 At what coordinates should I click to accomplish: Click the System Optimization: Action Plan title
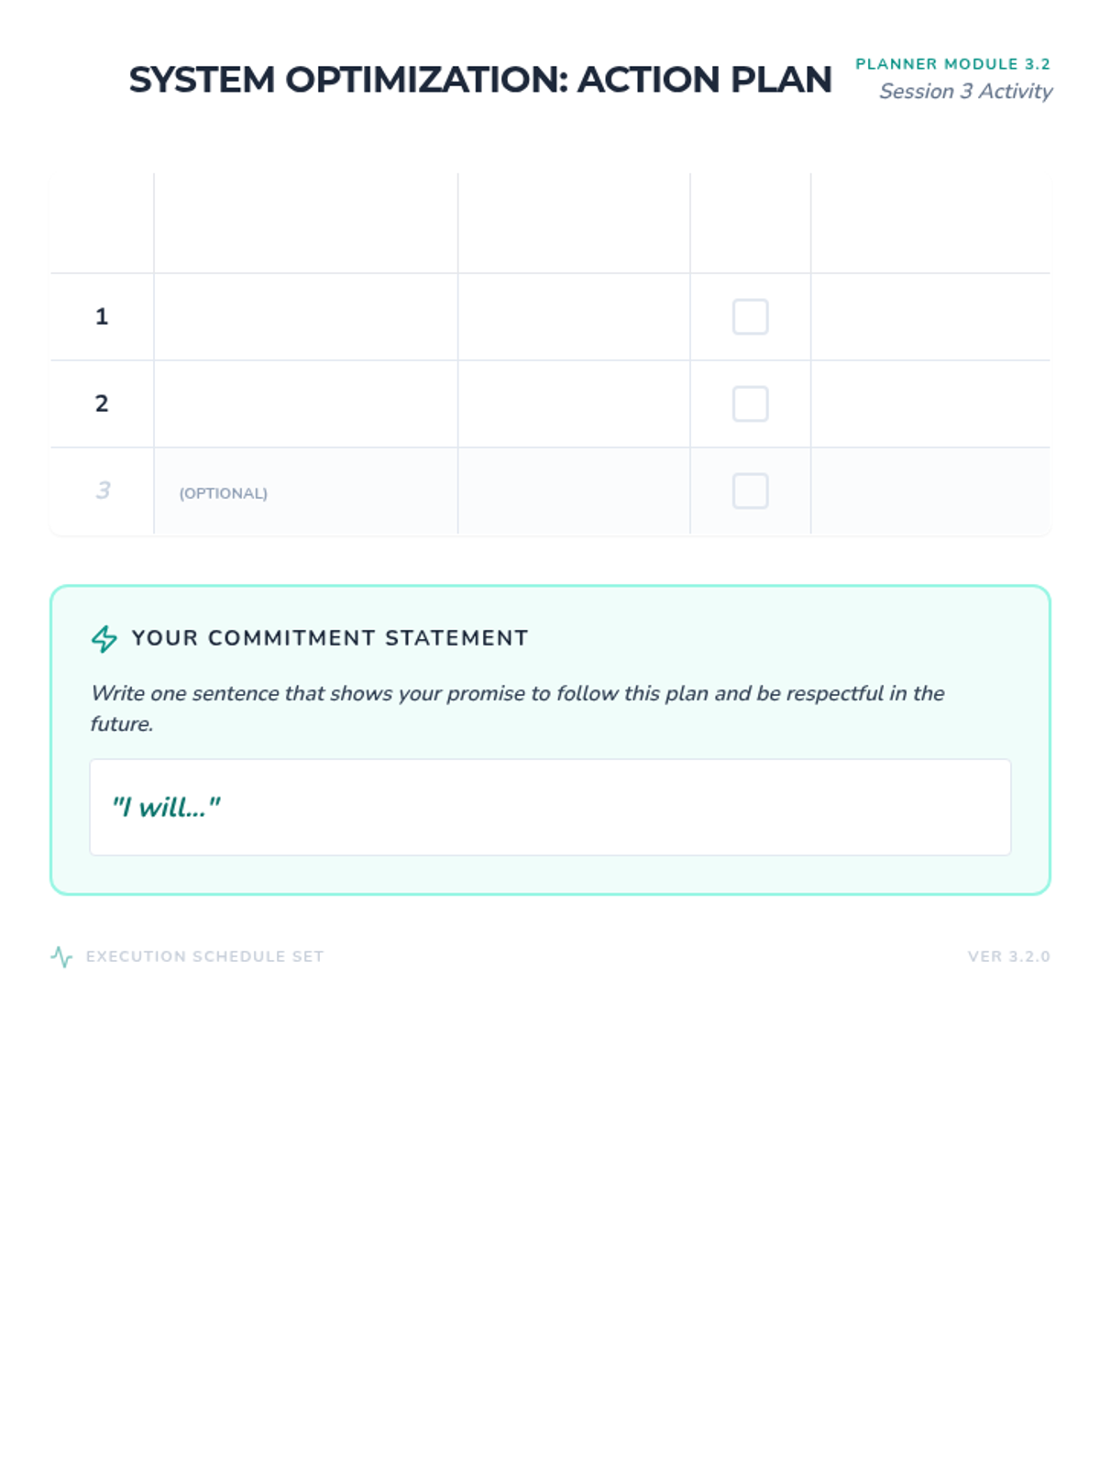click(479, 80)
